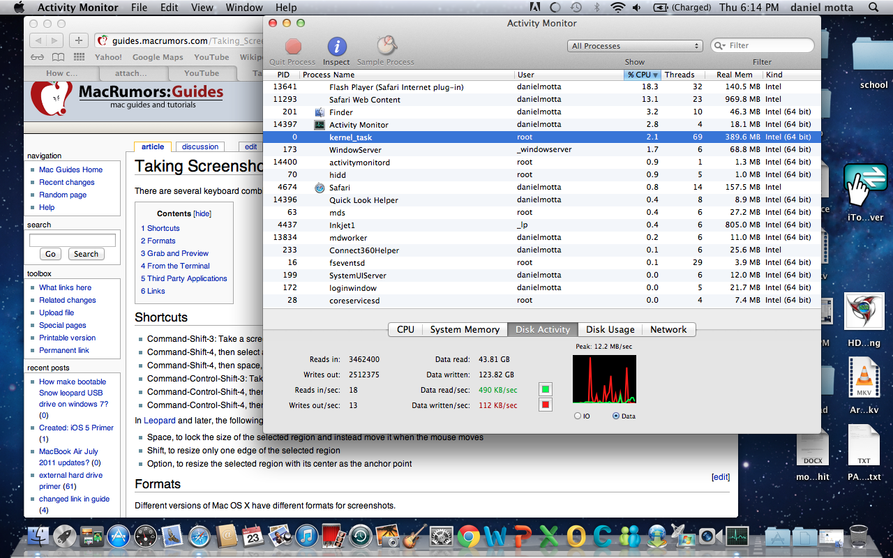Click the Safari address bar
This screenshot has width=893, height=558.
click(x=180, y=40)
